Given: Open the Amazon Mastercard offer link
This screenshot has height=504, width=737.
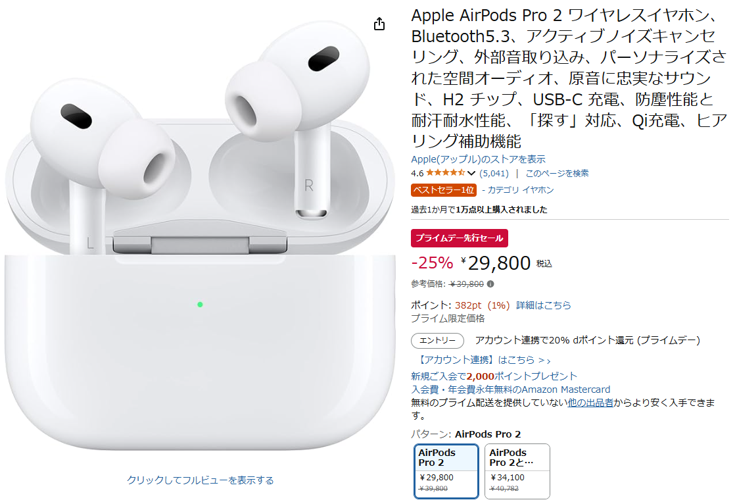Looking at the screenshot, I should click(510, 389).
